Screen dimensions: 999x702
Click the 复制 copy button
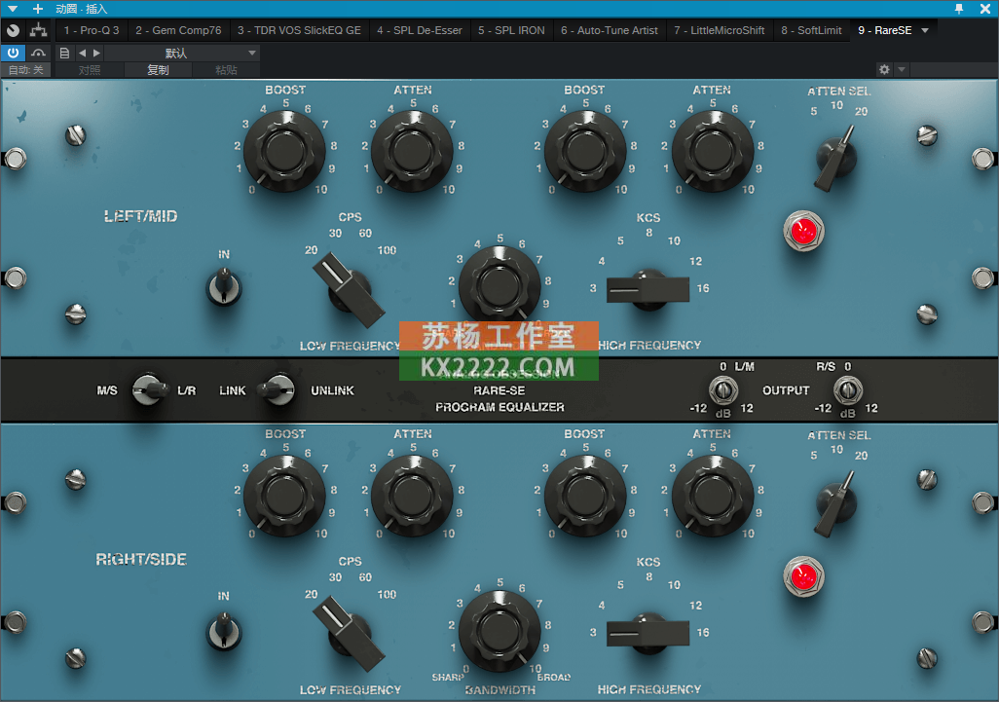[158, 70]
